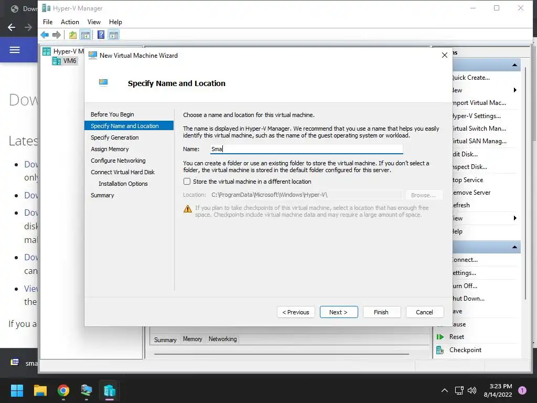This screenshot has height=403, width=537.
Task: Switch to Memory tab in details pane
Action: coord(192,339)
